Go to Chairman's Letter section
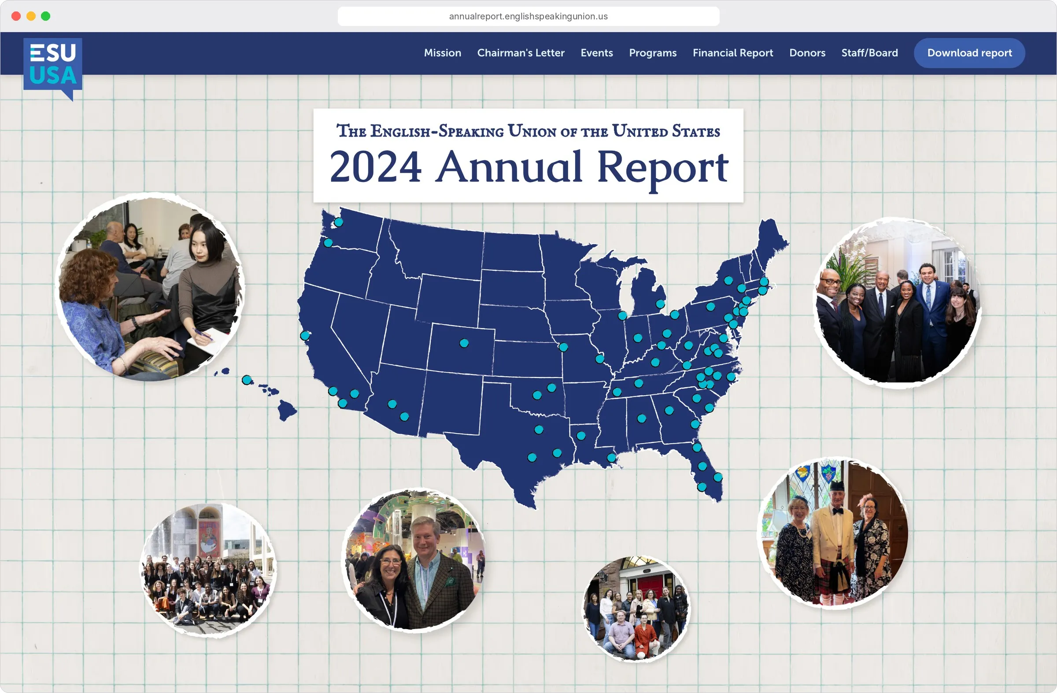Viewport: 1057px width, 693px height. point(521,53)
